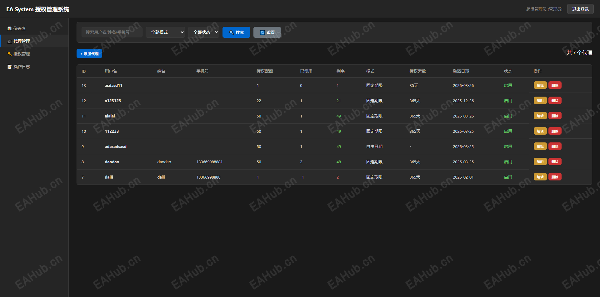Edit agent daili
The image size is (600, 297).
point(540,177)
